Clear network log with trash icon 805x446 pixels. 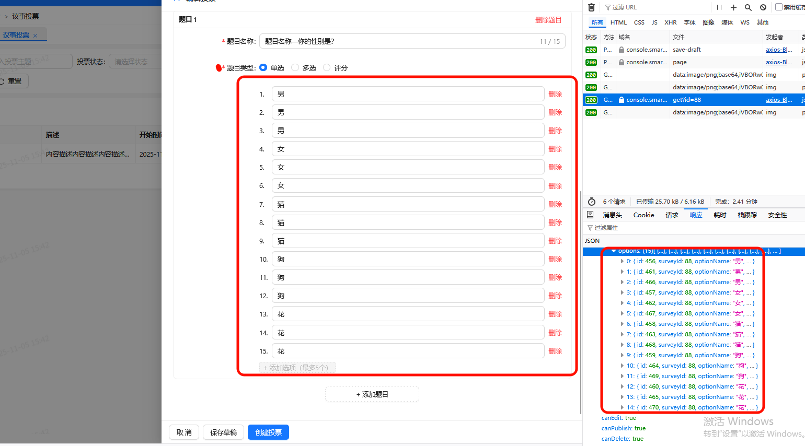[x=591, y=7]
